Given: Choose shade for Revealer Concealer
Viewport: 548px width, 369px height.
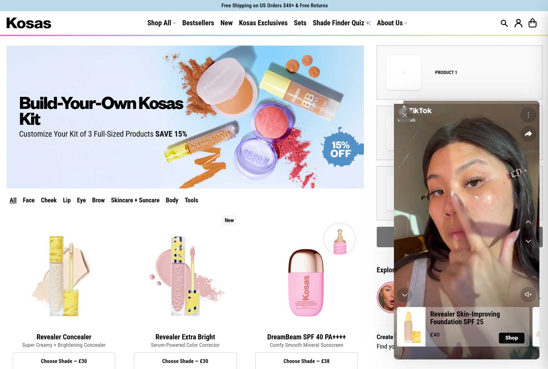Looking at the screenshot, I should click(x=64, y=361).
